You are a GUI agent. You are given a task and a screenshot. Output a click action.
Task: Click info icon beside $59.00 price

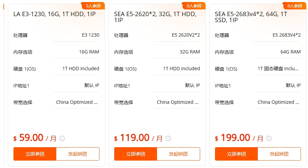[62, 138]
